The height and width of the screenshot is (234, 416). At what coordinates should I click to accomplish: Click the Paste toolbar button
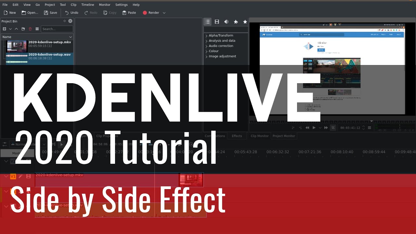(129, 13)
